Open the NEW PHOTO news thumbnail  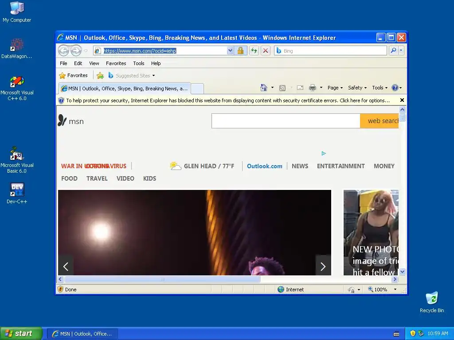click(371, 232)
